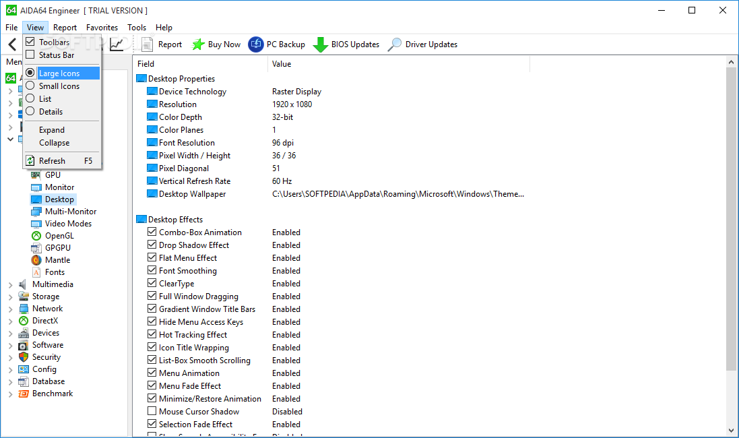Image resolution: width=739 pixels, height=438 pixels.
Task: Click the Multimedia speaker icon
Action: [23, 284]
